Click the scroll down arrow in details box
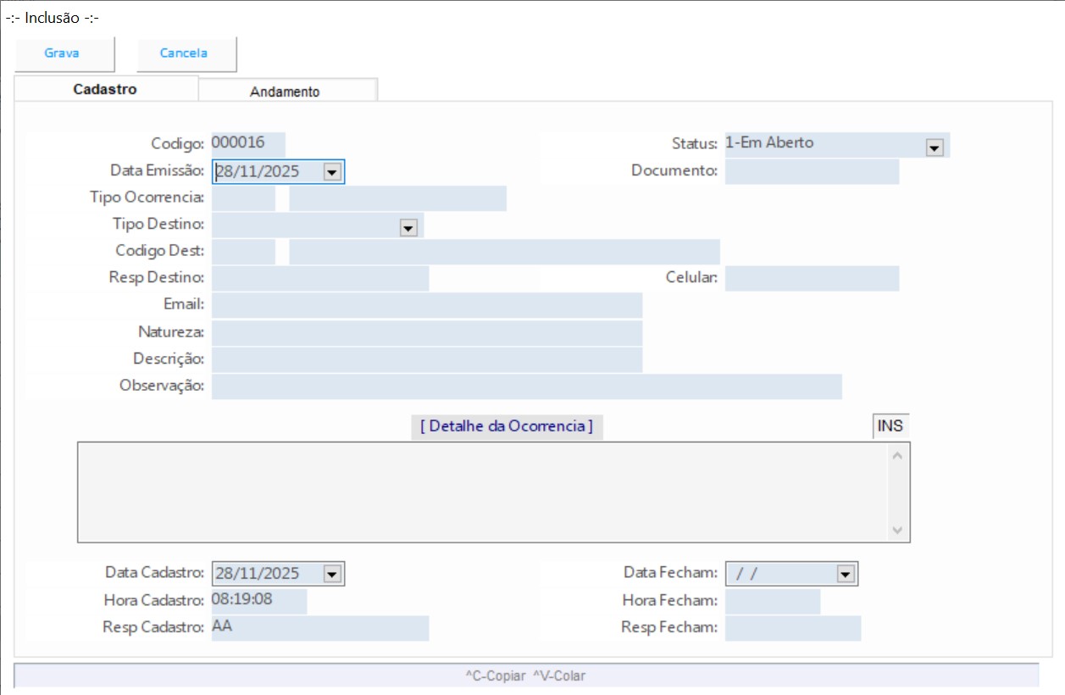This screenshot has width=1065, height=695. pyautogui.click(x=898, y=530)
